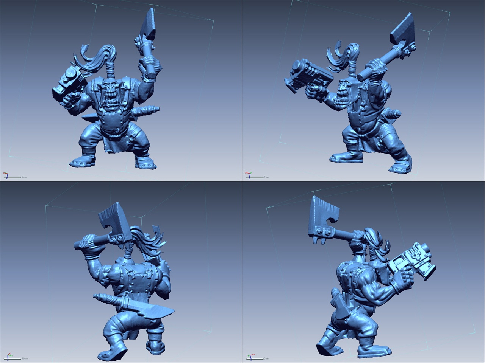Click the green Y axis arrow in top-right viewport

(251, 172)
